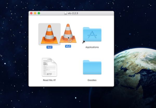Screen dimensions: 156x108
Task: Click the VLC label under the selected cone
Action: click(49, 47)
